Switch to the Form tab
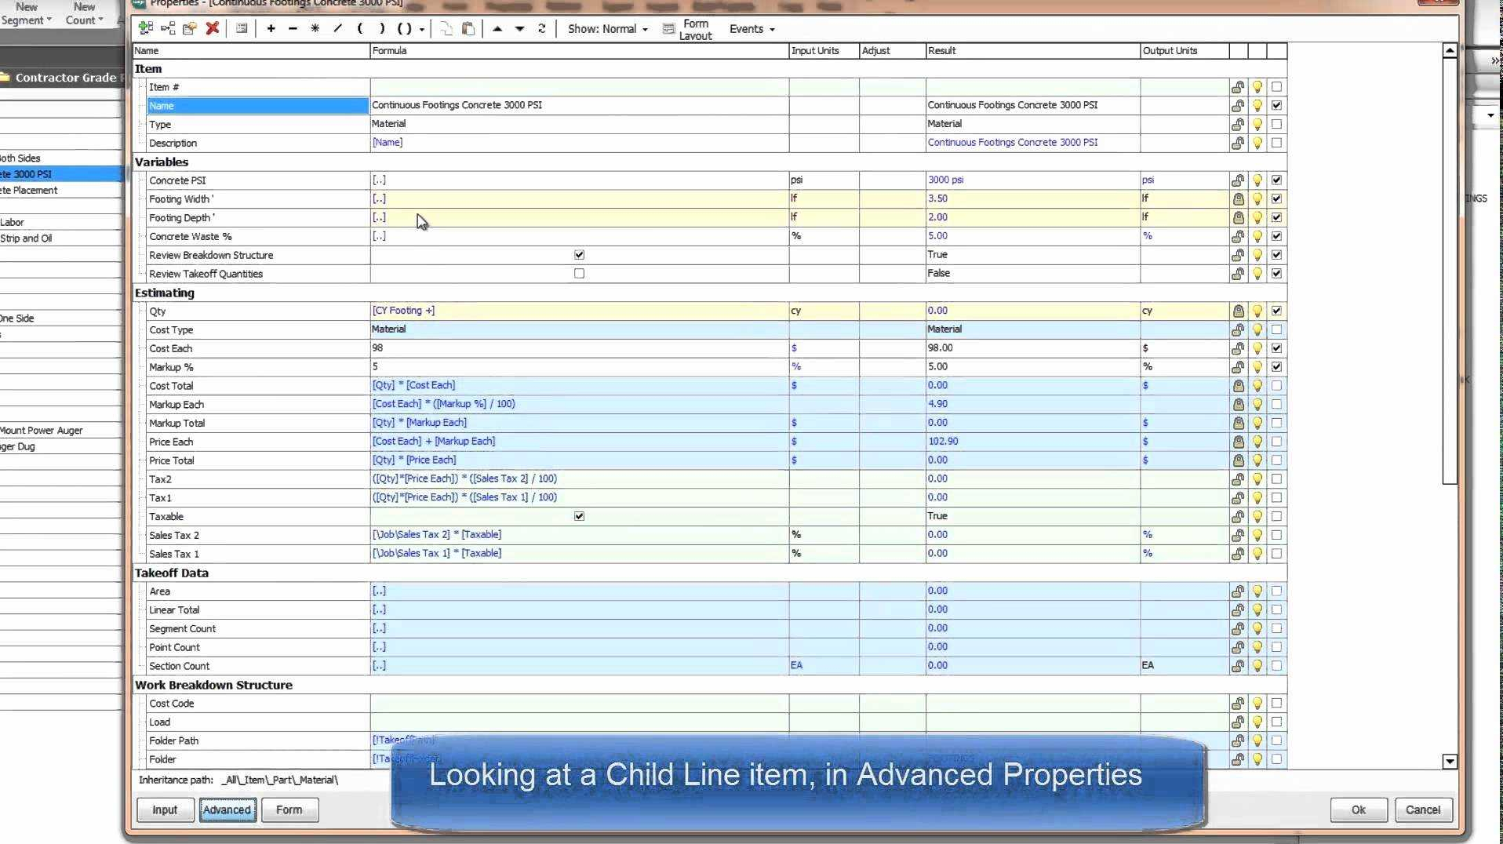Viewport: 1503px width, 844px height. [289, 809]
